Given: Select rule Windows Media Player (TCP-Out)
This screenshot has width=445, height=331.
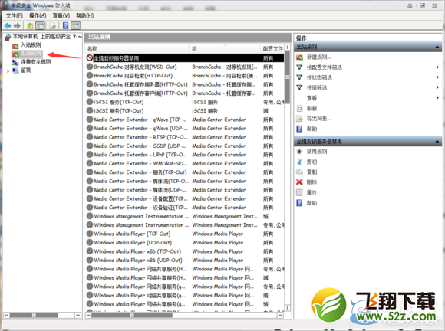Looking at the screenshot, I should coord(185,234).
